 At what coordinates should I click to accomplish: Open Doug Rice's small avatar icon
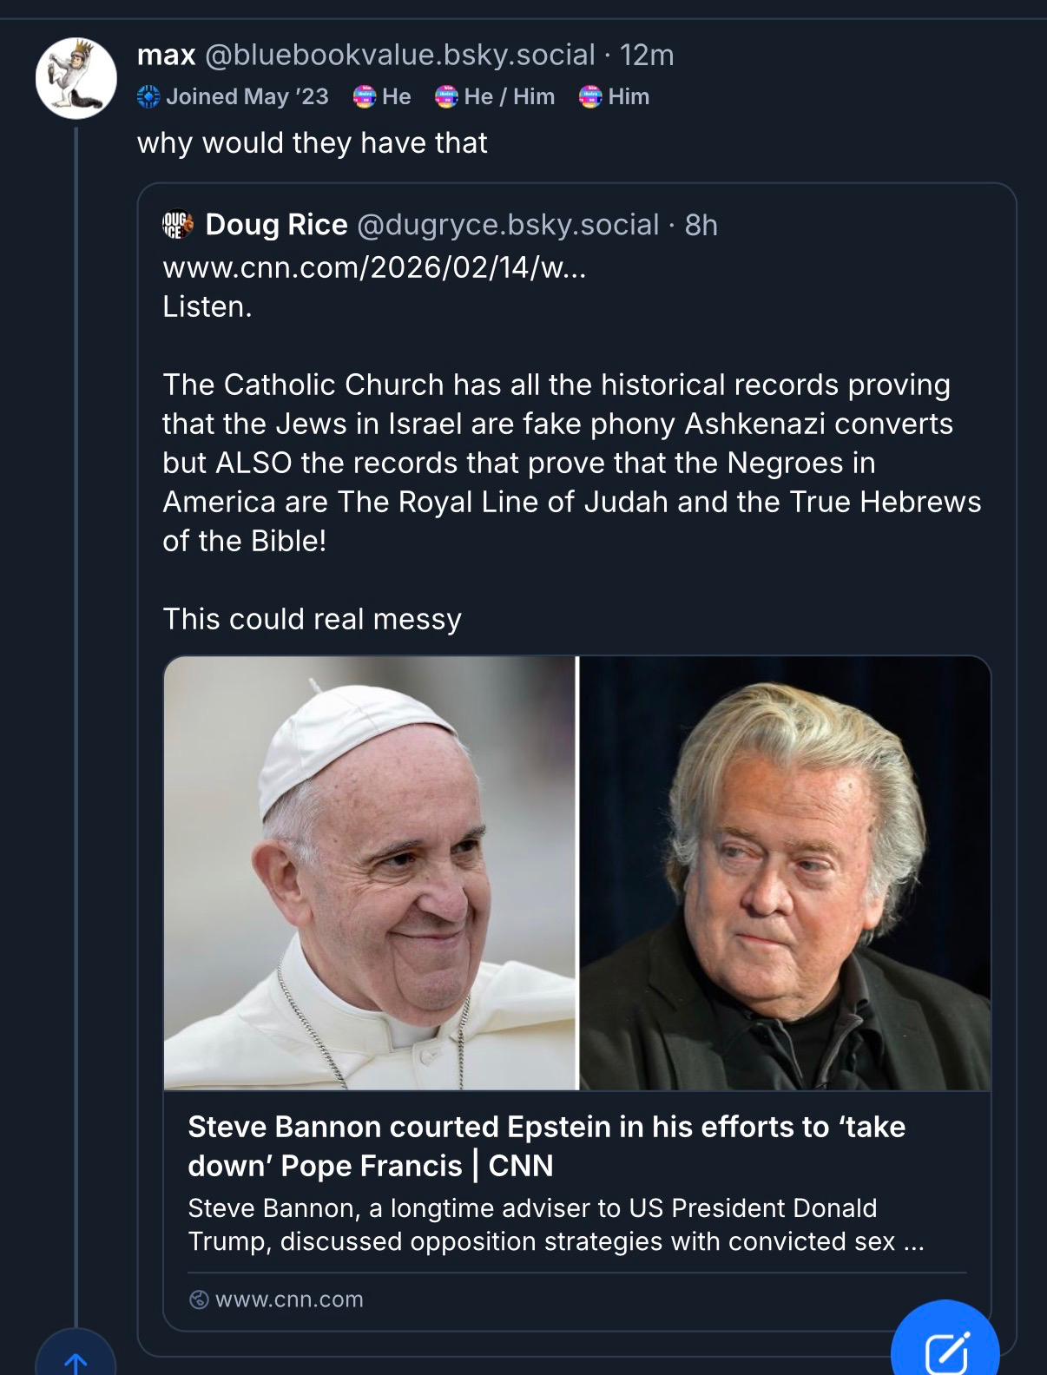177,225
